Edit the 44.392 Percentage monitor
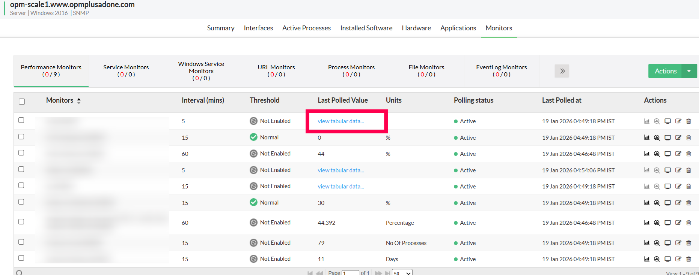 [678, 223]
